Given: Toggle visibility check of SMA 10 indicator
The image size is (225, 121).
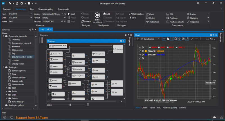Looking at the screenshot, I should [x=140, y=51].
